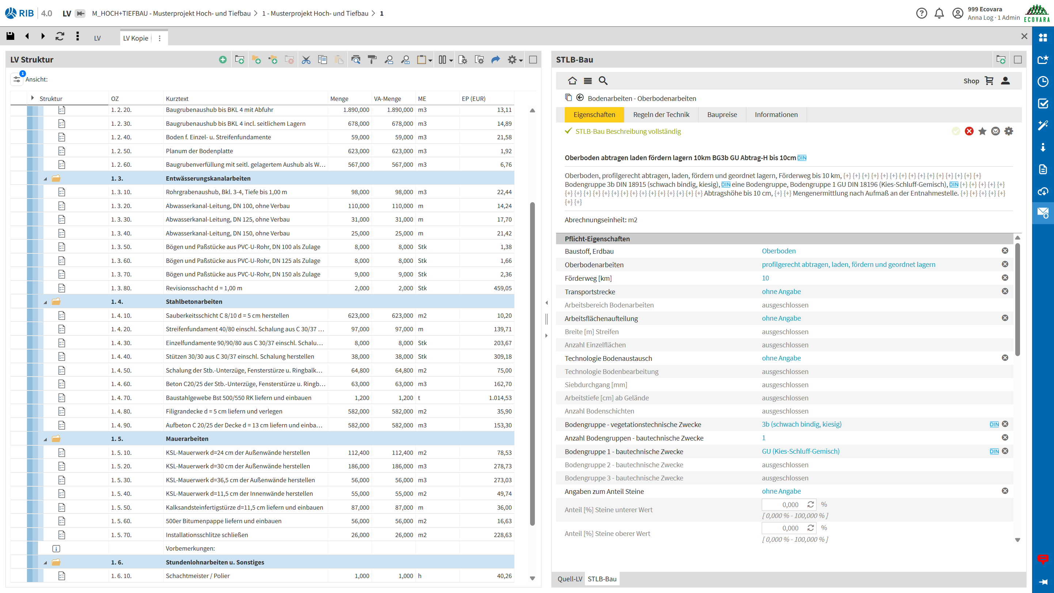Click the 'Oberboden' value link

coord(778,251)
